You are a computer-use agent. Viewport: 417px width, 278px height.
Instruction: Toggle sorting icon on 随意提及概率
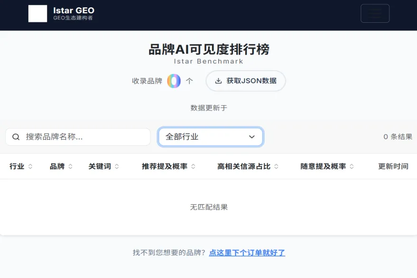[x=352, y=167]
